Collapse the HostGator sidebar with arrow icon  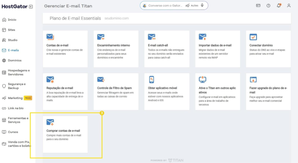[31, 7]
